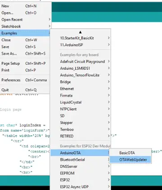This screenshot has width=162, height=190.
Task: Expand Adafruit Circuit Playground examples
Action: pyautogui.click(x=81, y=62)
